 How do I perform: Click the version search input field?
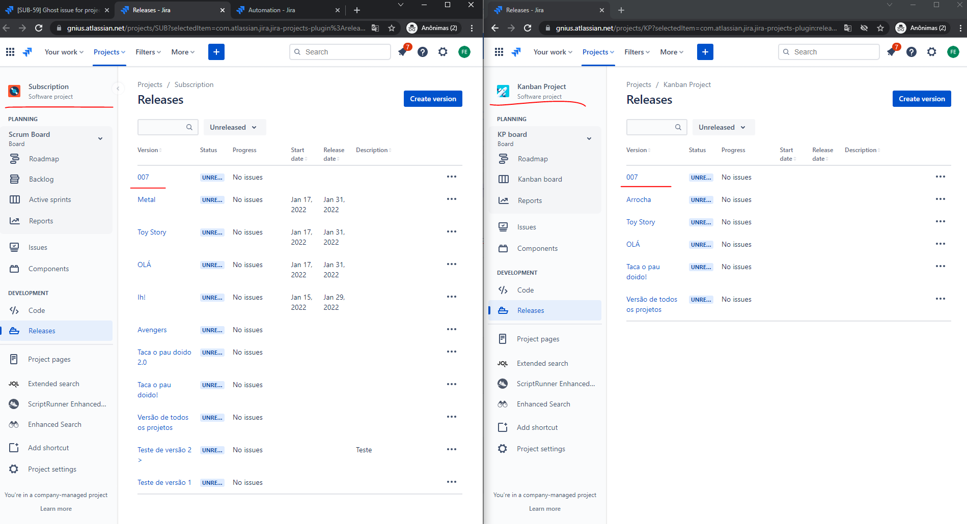click(x=163, y=127)
